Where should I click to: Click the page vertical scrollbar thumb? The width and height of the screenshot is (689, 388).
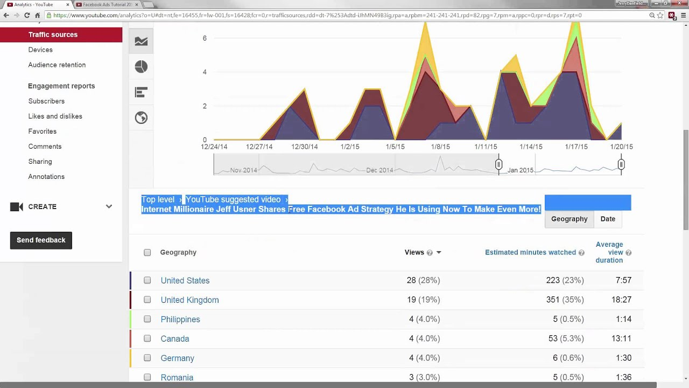click(685, 179)
